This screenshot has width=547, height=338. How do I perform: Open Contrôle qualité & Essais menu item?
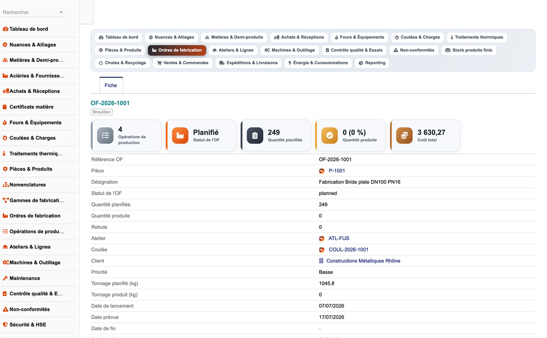click(354, 50)
